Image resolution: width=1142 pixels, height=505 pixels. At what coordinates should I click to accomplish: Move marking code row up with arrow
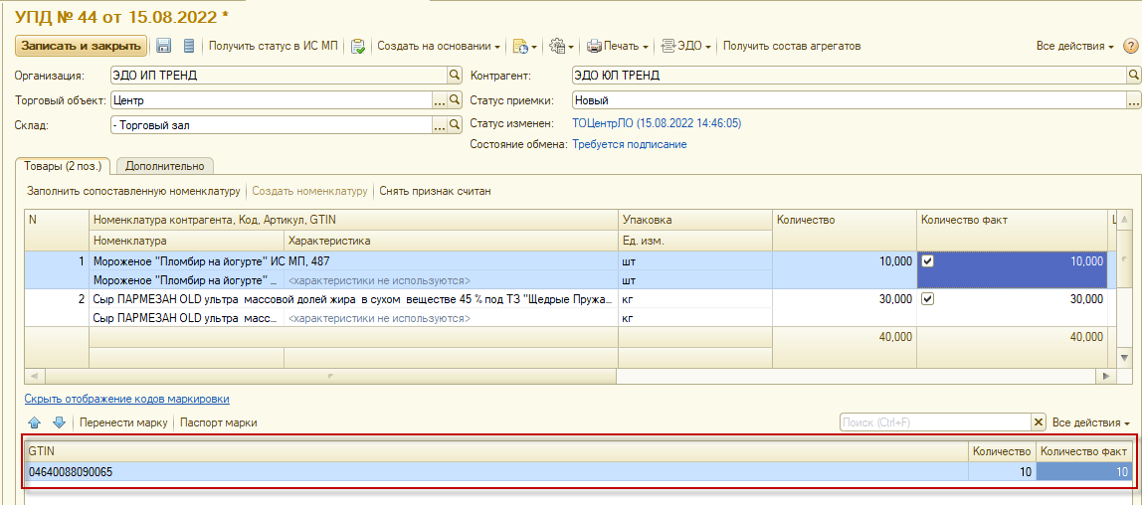pyautogui.click(x=34, y=422)
